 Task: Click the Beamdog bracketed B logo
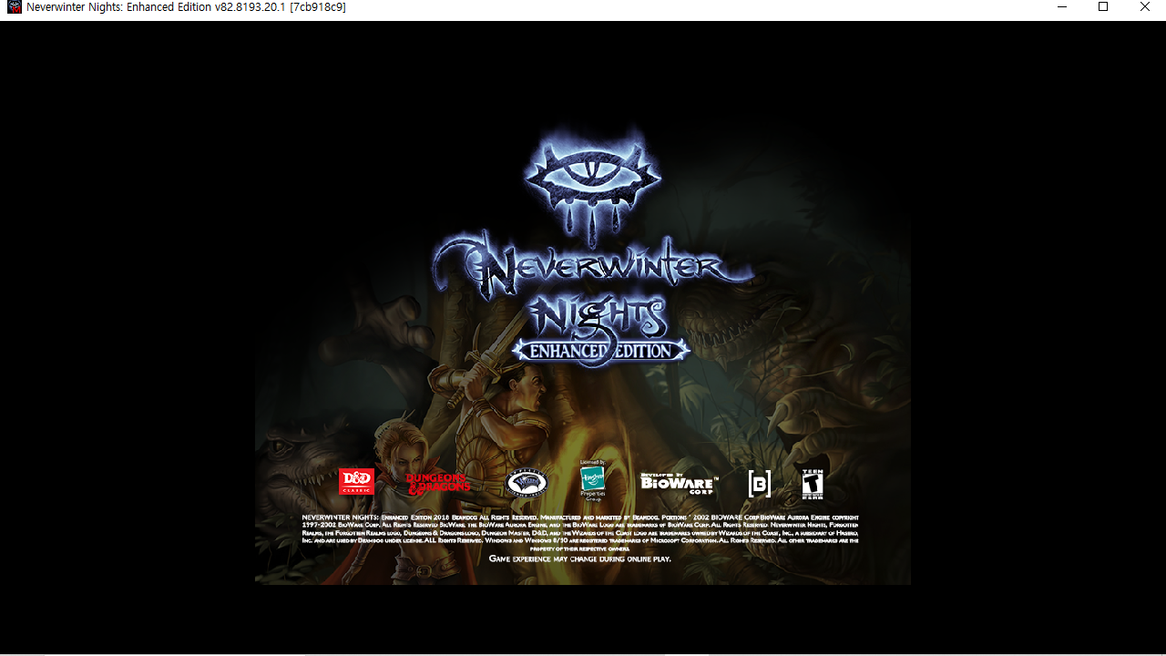(759, 484)
